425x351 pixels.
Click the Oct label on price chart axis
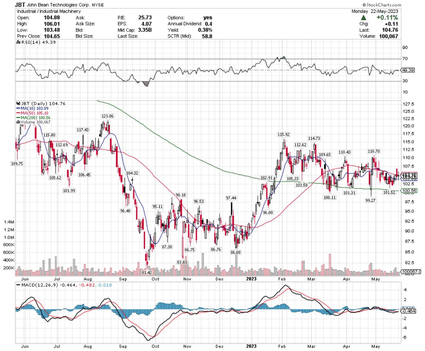pos(155,279)
